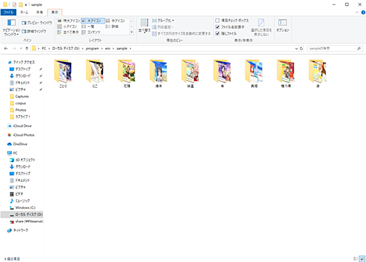Collapse the ribbon with the caret

(x=357, y=12)
